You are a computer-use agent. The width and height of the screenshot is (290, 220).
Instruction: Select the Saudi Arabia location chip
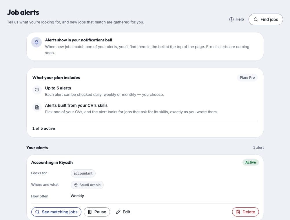click(x=87, y=185)
